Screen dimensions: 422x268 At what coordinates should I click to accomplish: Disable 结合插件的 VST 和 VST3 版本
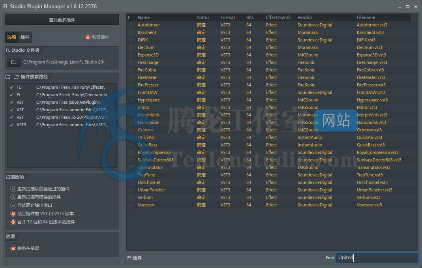point(13,214)
